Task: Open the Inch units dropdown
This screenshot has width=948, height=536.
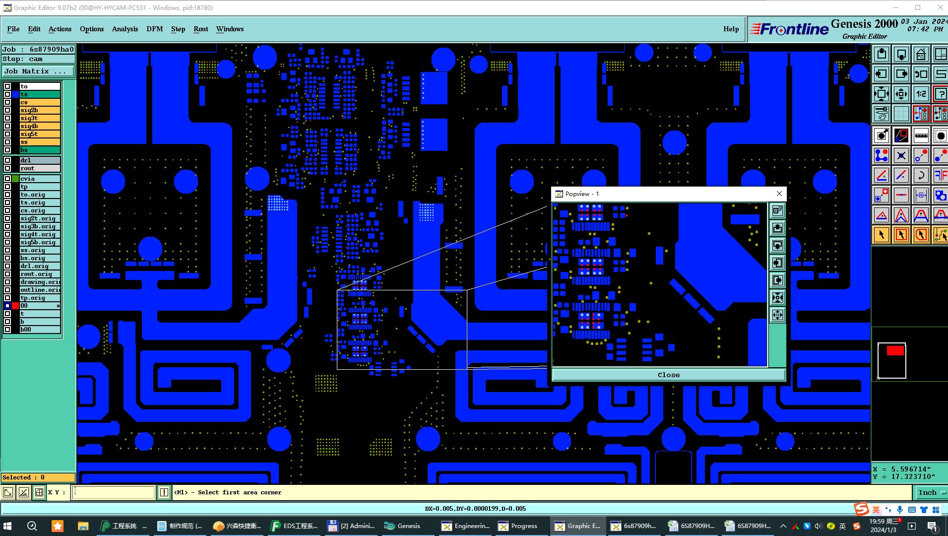Action: click(x=931, y=492)
